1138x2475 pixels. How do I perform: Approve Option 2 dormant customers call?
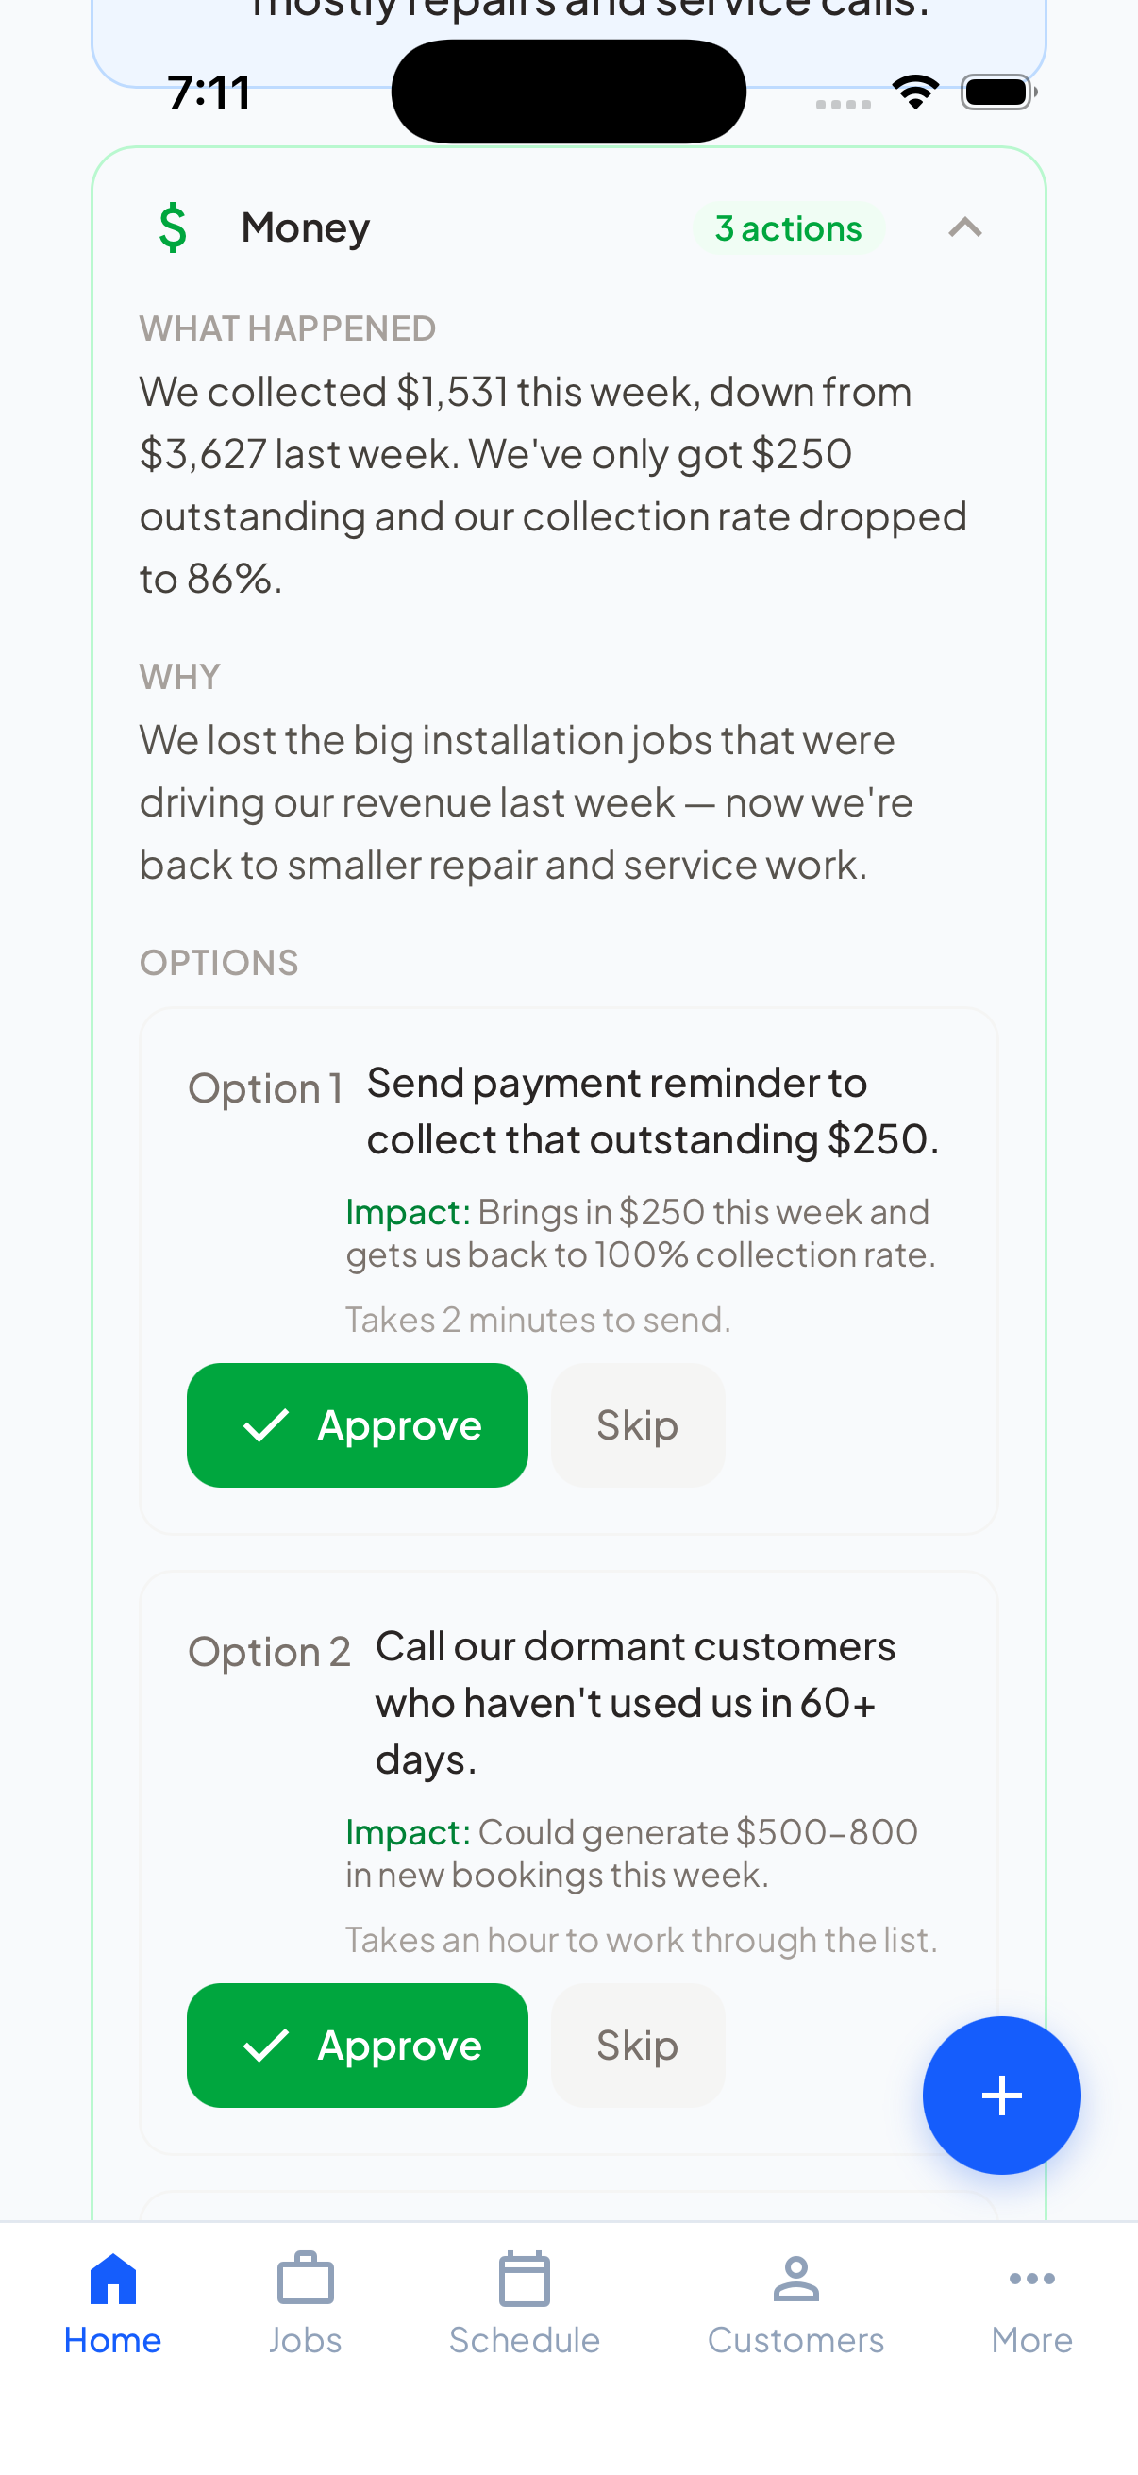(358, 2046)
